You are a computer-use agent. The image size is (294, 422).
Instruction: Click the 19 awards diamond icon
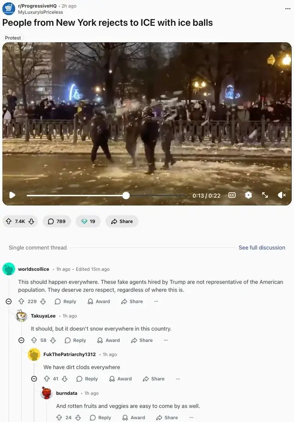(x=85, y=221)
